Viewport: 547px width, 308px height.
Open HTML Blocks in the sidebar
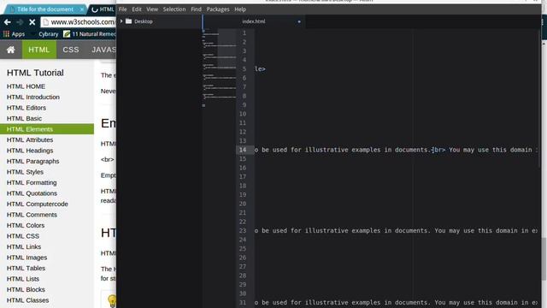click(26, 289)
